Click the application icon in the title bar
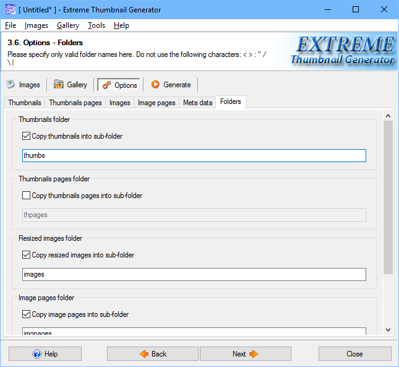Screen dimensions: 399x367 [x=10, y=10]
